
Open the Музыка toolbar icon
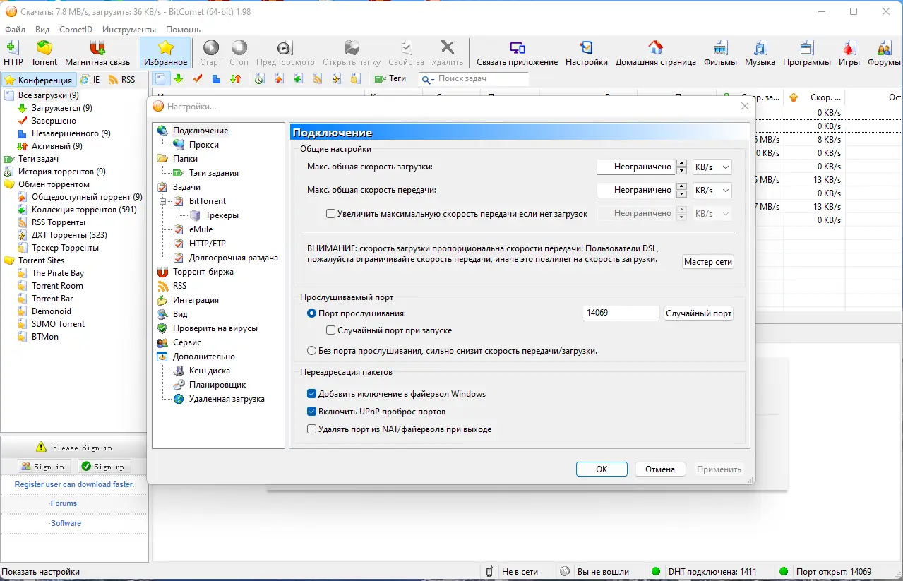tap(760, 53)
